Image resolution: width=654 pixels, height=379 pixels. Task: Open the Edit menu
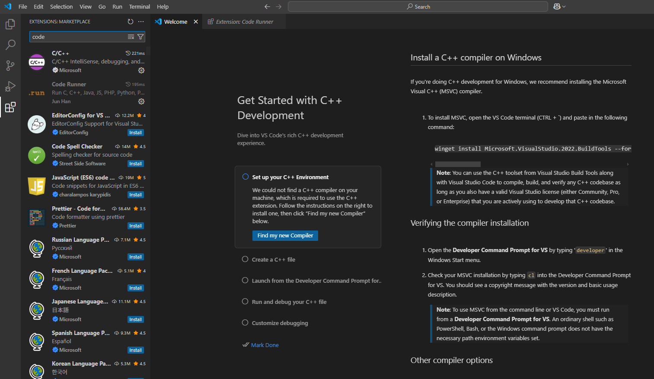(38, 6)
